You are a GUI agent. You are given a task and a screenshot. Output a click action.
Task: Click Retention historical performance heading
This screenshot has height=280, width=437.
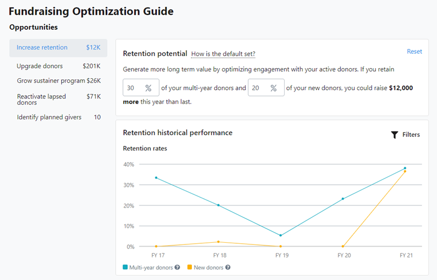(x=177, y=133)
